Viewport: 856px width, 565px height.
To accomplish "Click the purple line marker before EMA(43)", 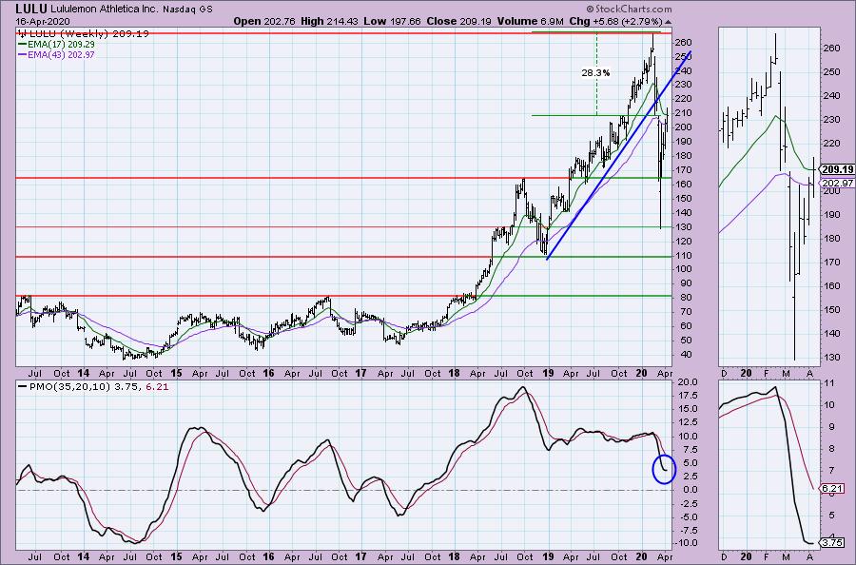I will point(22,54).
